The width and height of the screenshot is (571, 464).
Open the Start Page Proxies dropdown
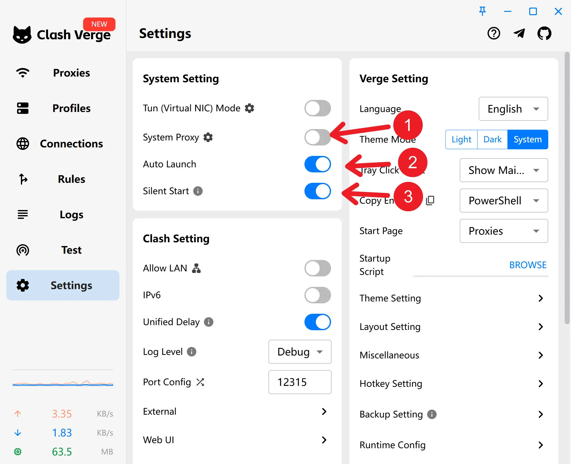tap(504, 231)
